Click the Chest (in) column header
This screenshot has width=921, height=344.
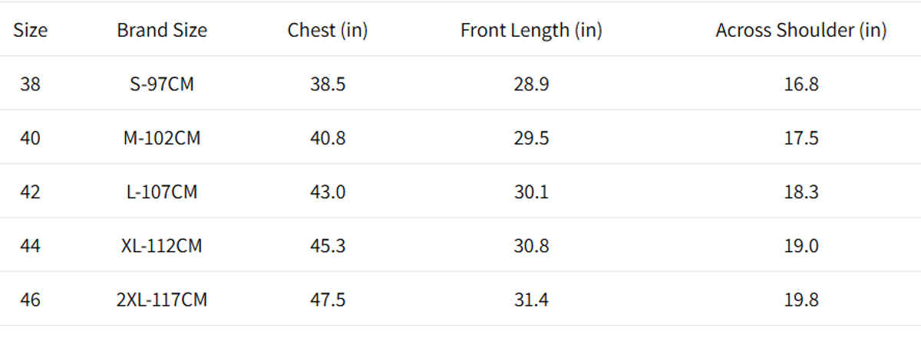click(x=328, y=31)
